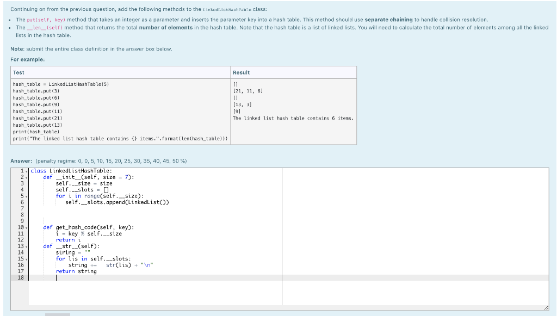This screenshot has width=557, height=316.
Task: Click the bold 'separate chaining' text
Action: 388,20
